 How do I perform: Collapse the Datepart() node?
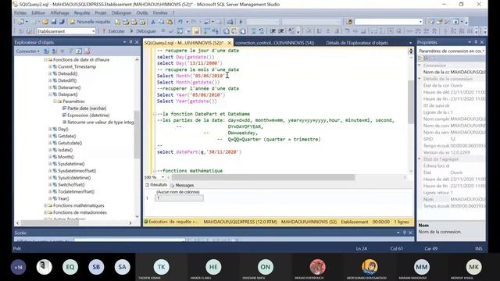click(50, 94)
